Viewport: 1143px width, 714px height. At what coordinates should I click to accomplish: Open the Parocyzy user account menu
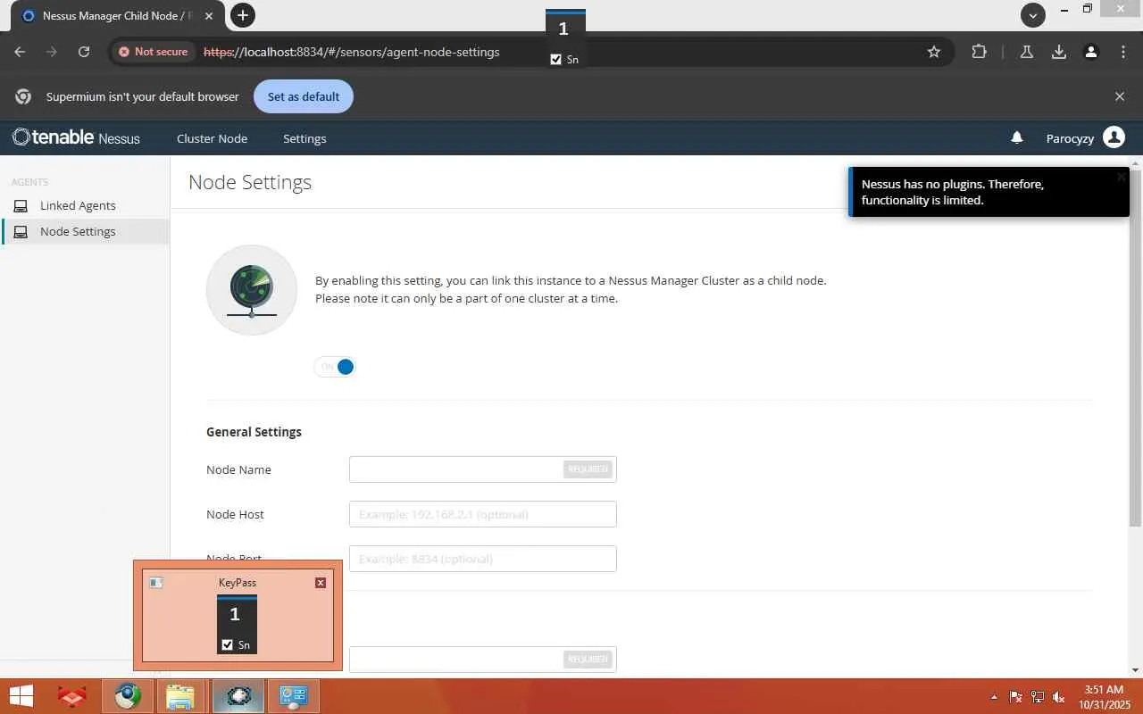coord(1085,137)
